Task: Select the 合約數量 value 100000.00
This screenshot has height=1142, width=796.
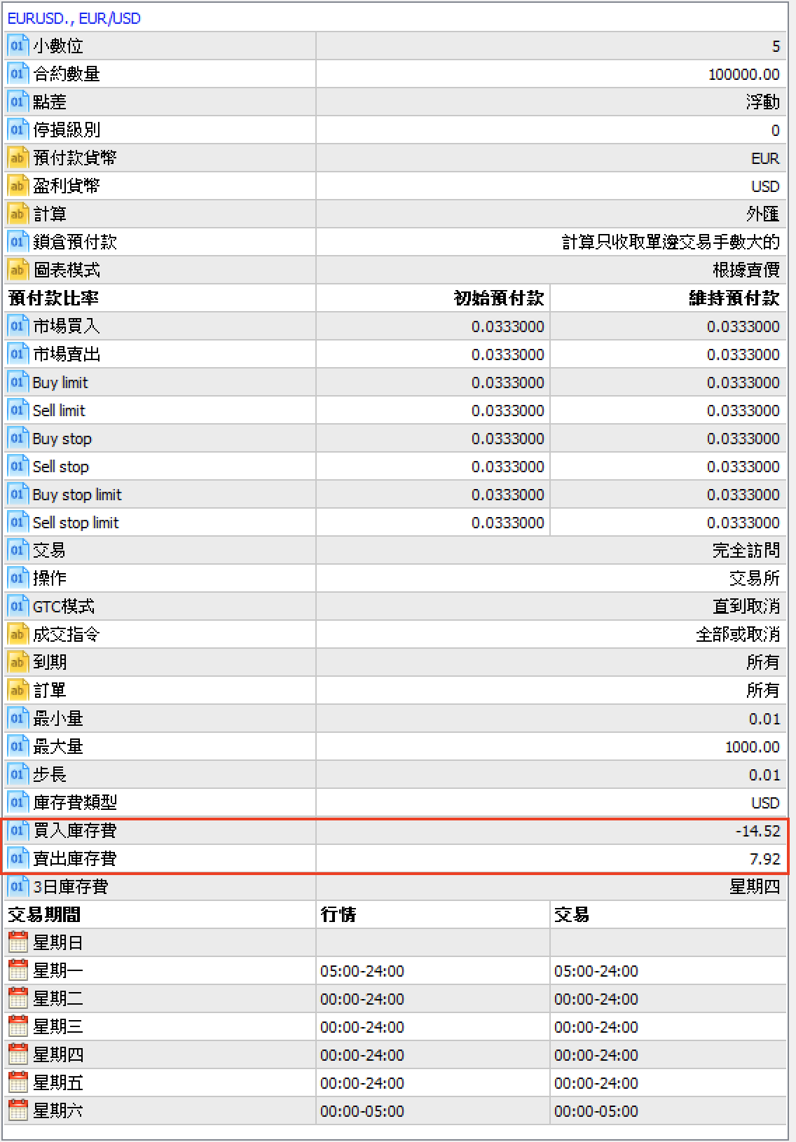Action: click(743, 74)
